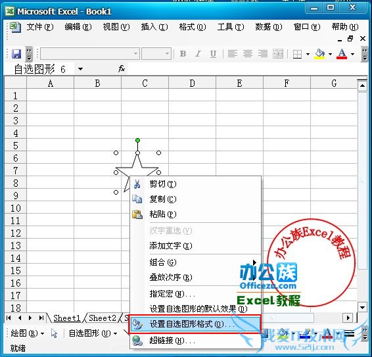372x357 pixels.
Task: Click the vertical scrollbar down arrow
Action: tap(362, 308)
